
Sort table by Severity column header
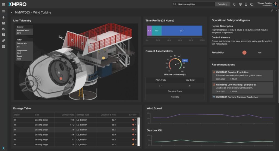point(132,115)
